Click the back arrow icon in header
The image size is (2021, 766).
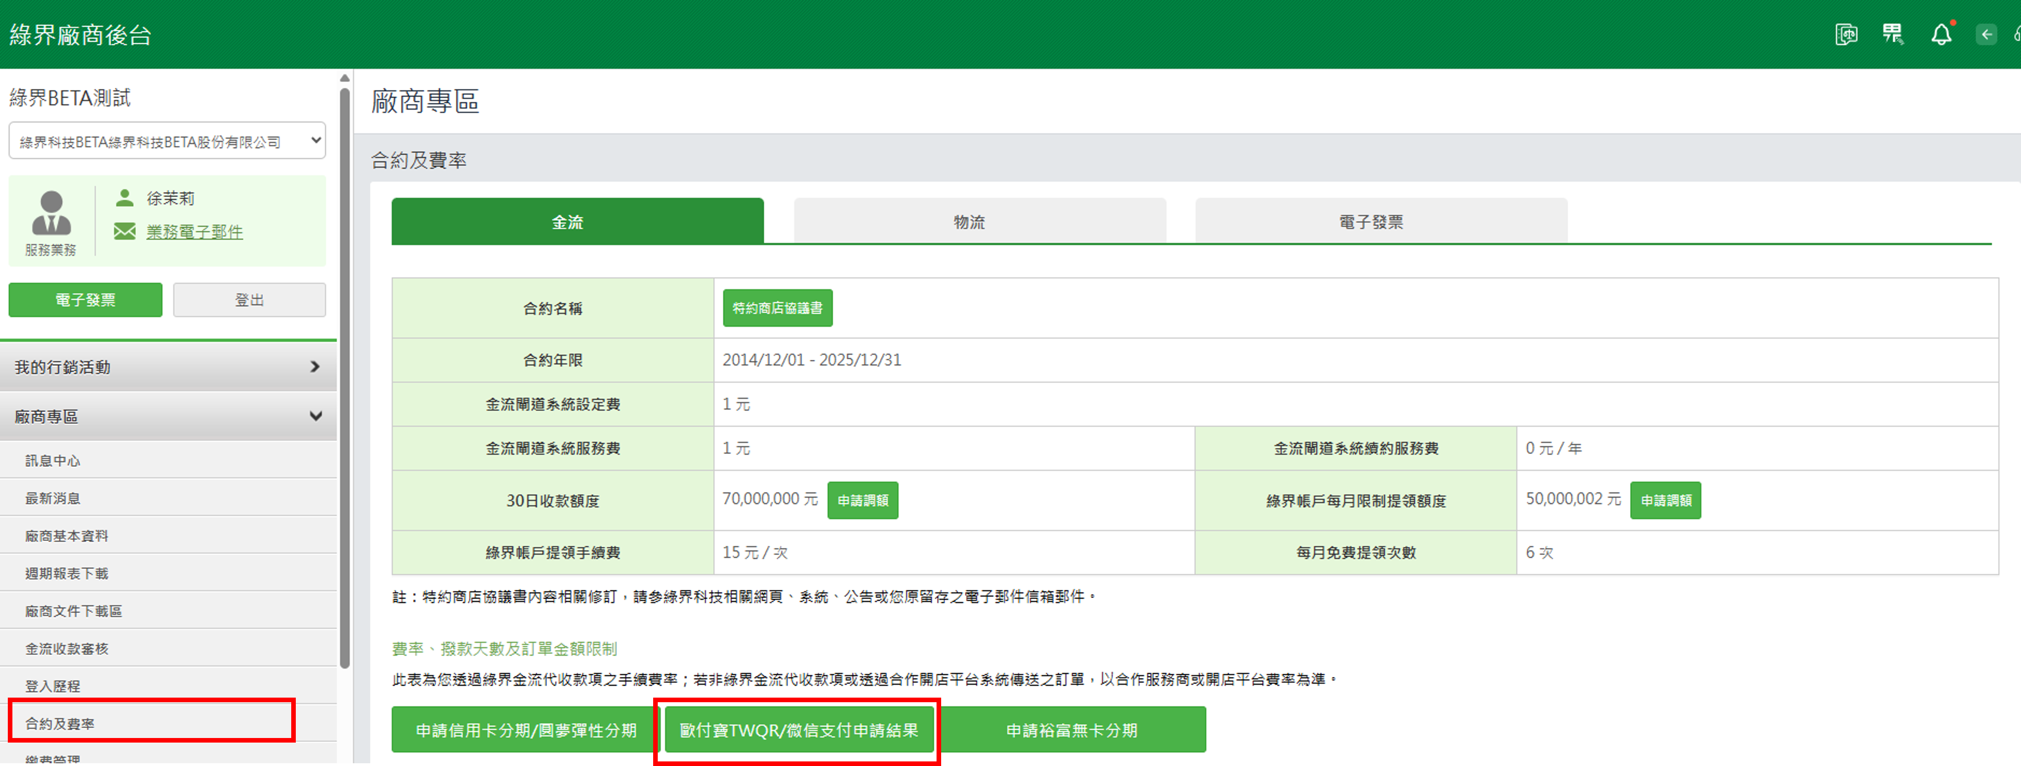coord(1987,34)
